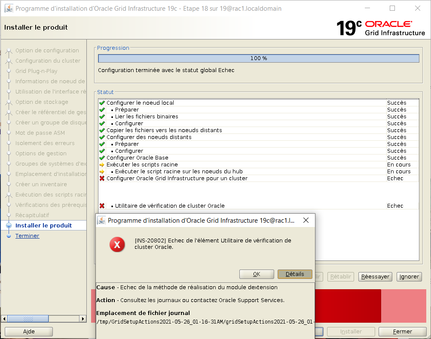Click green check beside Configurer le noeud local
Screen dimensions: 431x339
[102, 103]
